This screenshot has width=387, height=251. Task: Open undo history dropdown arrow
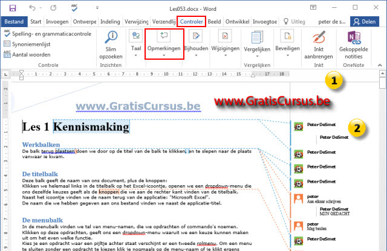click(41, 8)
